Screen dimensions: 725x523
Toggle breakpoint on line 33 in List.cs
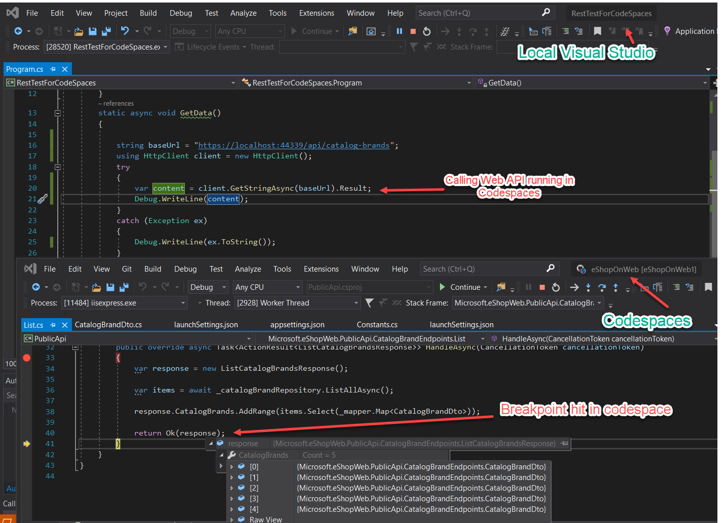27,358
